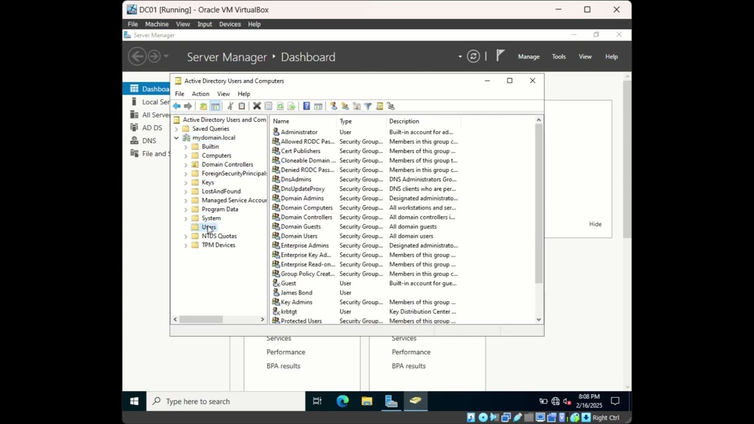The height and width of the screenshot is (424, 754).
Task: Expand the System container
Action: click(186, 218)
